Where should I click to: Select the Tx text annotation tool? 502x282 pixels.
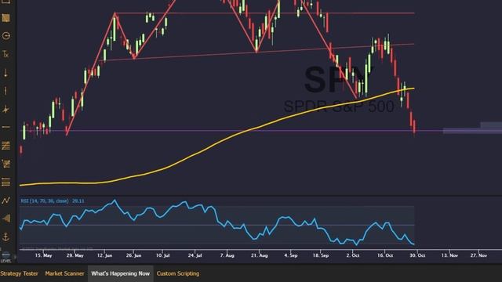(5, 54)
